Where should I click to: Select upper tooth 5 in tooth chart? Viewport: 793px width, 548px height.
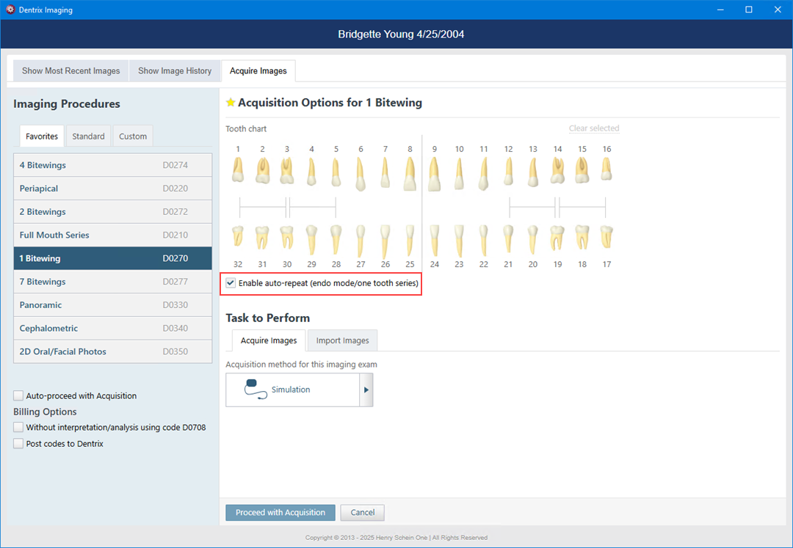pyautogui.click(x=336, y=172)
